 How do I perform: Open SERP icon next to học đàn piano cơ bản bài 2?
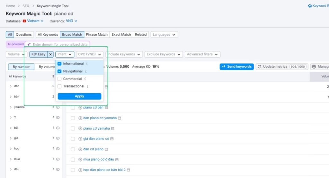click(129, 170)
